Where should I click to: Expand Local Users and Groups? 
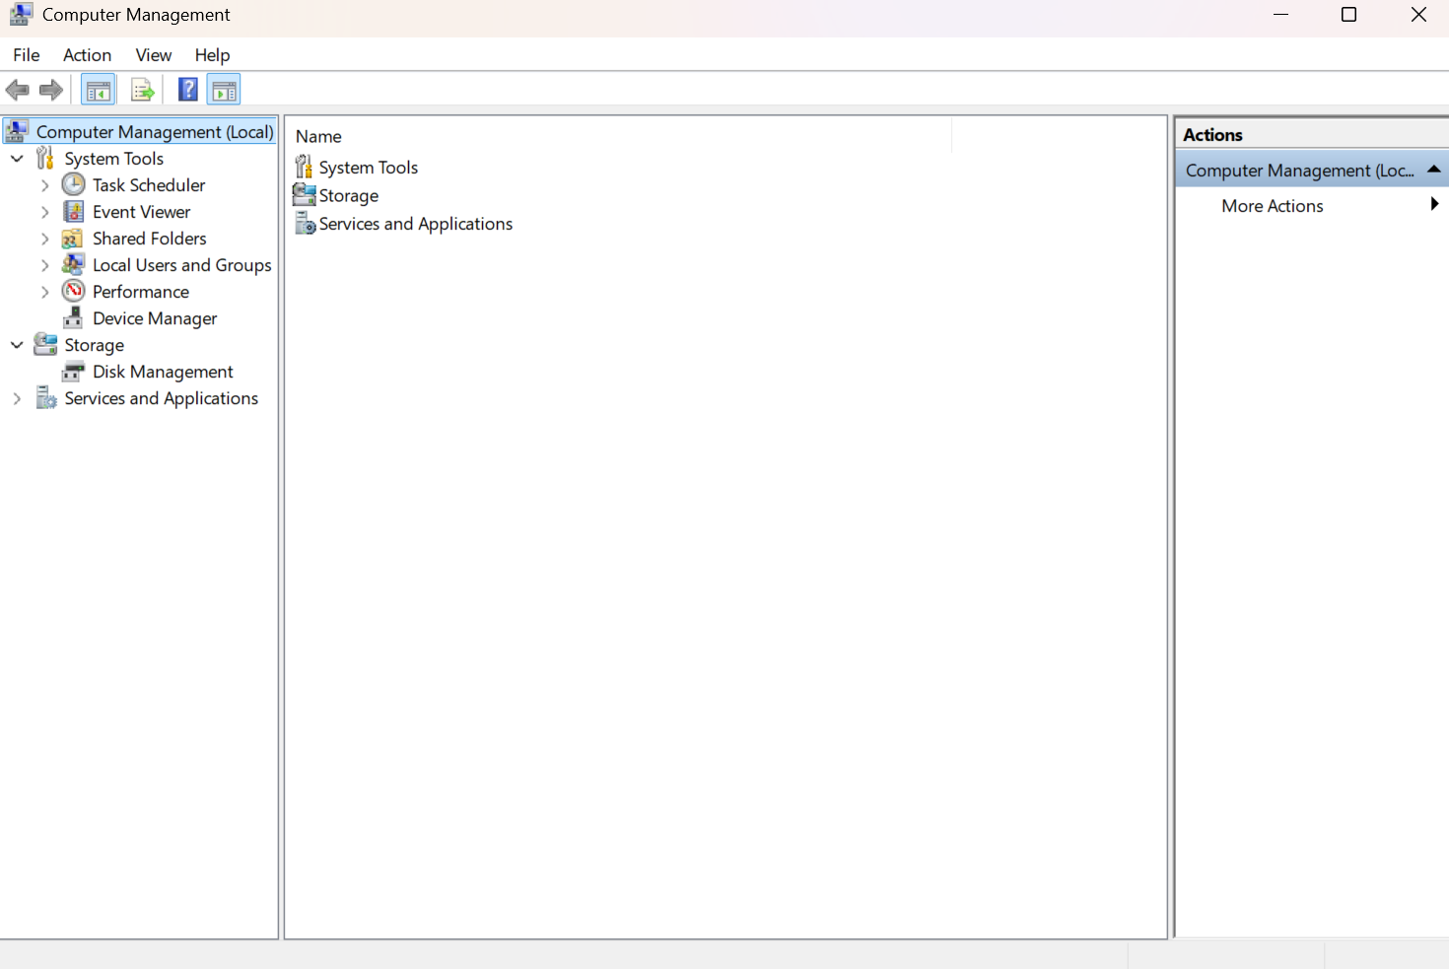pyautogui.click(x=44, y=264)
